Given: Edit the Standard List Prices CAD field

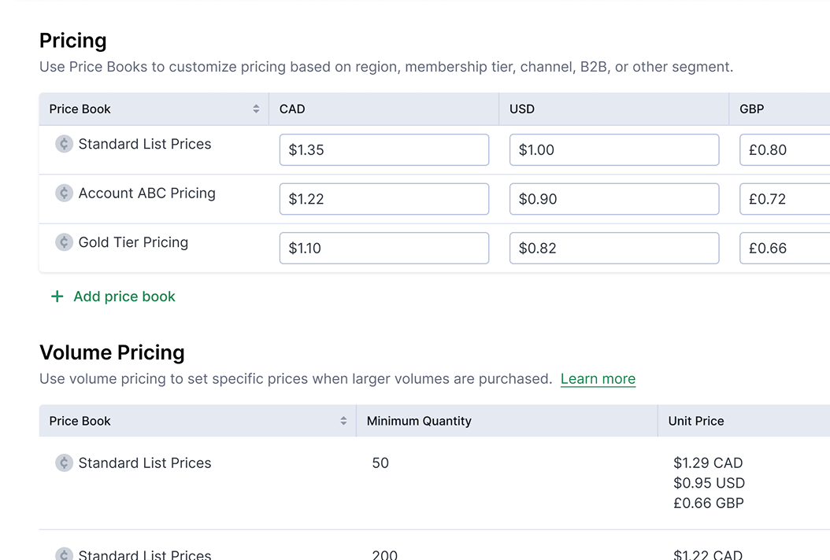Looking at the screenshot, I should (x=384, y=150).
